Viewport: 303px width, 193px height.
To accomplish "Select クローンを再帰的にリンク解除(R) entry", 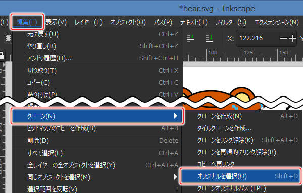I will [x=242, y=152].
